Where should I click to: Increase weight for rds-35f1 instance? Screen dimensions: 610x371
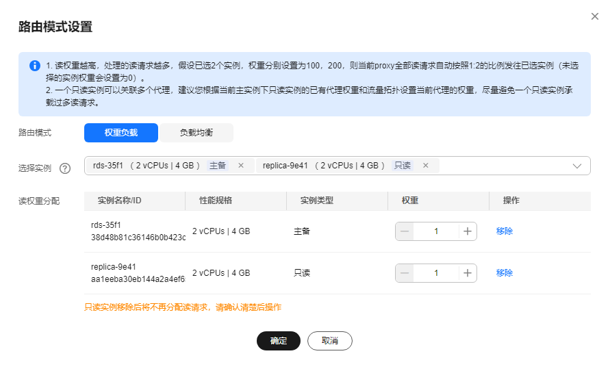coord(468,231)
